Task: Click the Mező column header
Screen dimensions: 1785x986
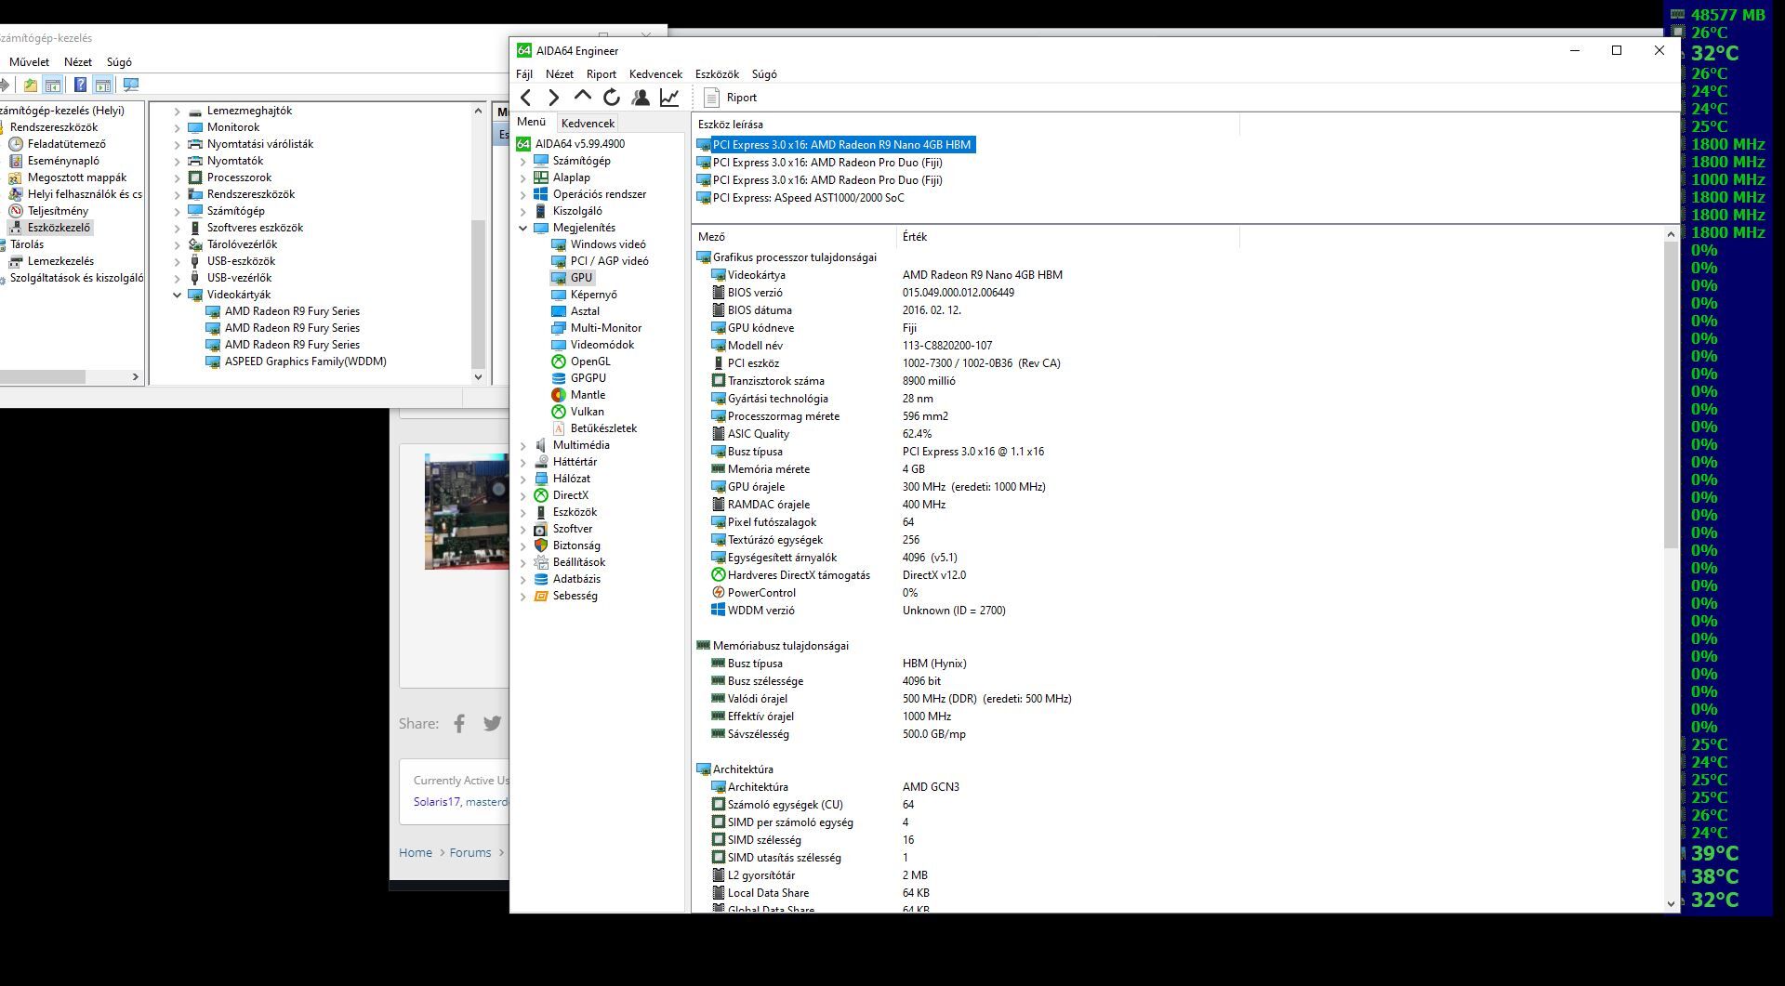Action: point(795,237)
